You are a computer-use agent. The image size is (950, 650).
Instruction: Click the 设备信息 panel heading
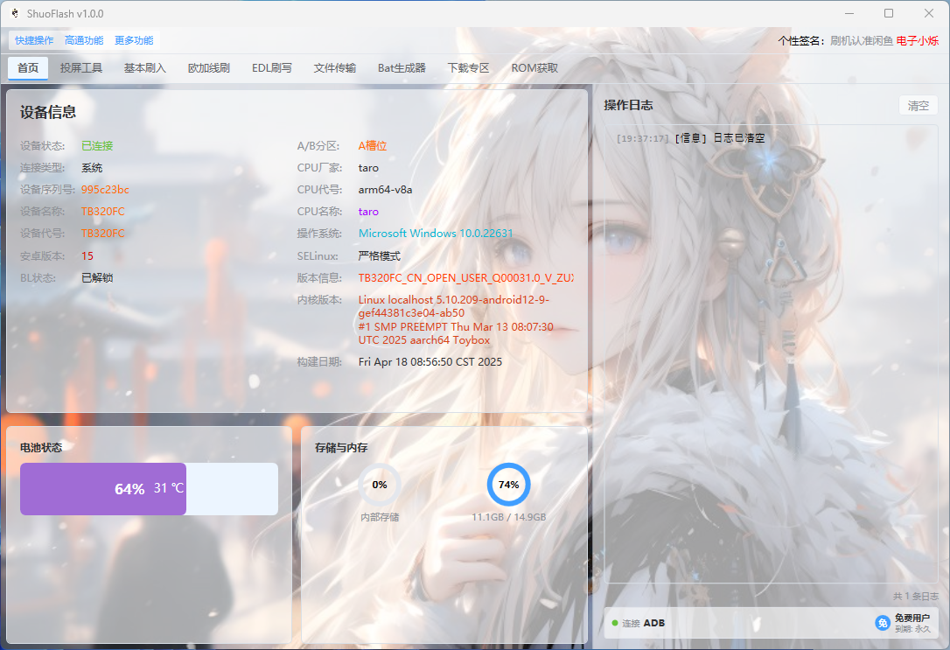[x=48, y=112]
